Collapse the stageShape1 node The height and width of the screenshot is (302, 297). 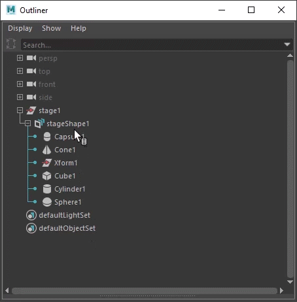pyautogui.click(x=27, y=124)
